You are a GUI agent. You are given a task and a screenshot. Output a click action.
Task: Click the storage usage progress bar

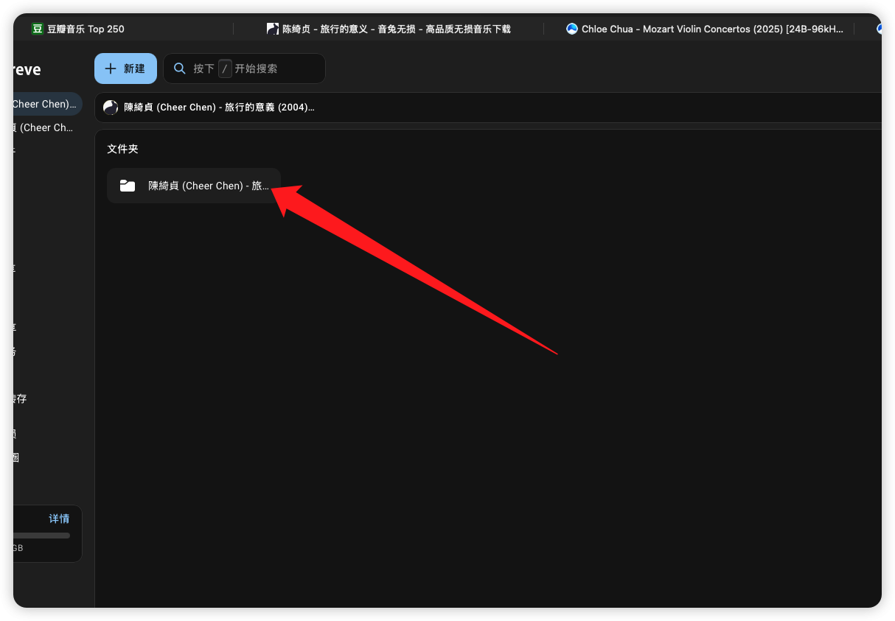coord(41,536)
